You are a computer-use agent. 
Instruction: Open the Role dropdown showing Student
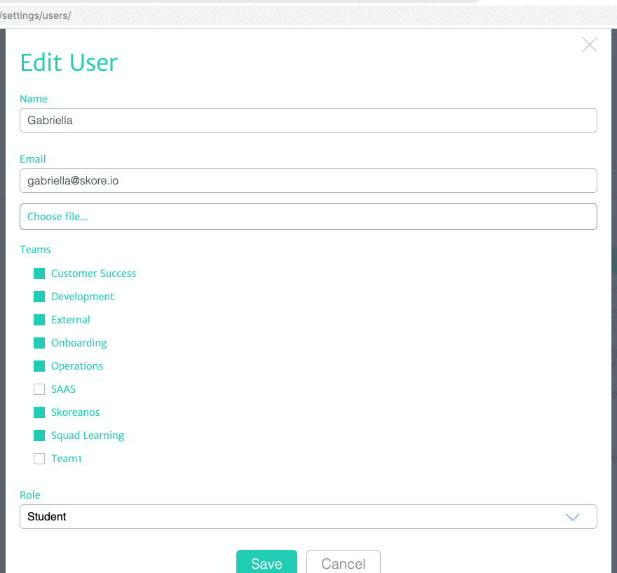click(308, 517)
